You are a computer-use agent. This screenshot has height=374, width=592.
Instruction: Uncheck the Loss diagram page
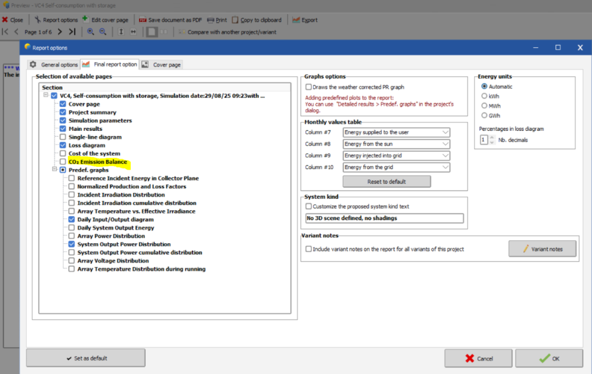tap(63, 145)
